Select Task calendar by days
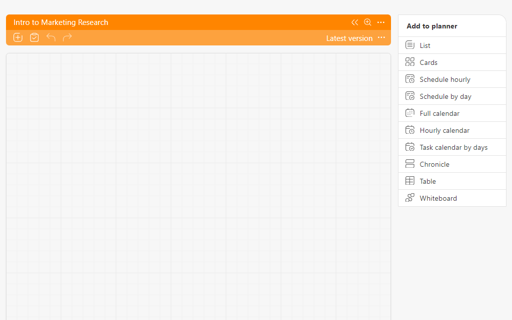 [452, 147]
